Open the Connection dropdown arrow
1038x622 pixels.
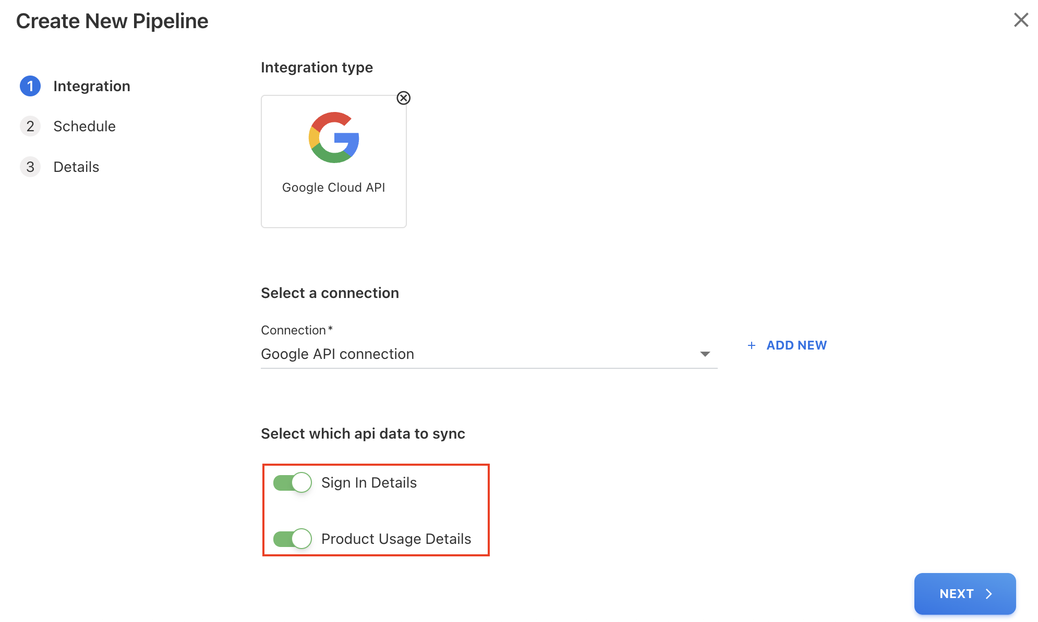pyautogui.click(x=705, y=354)
